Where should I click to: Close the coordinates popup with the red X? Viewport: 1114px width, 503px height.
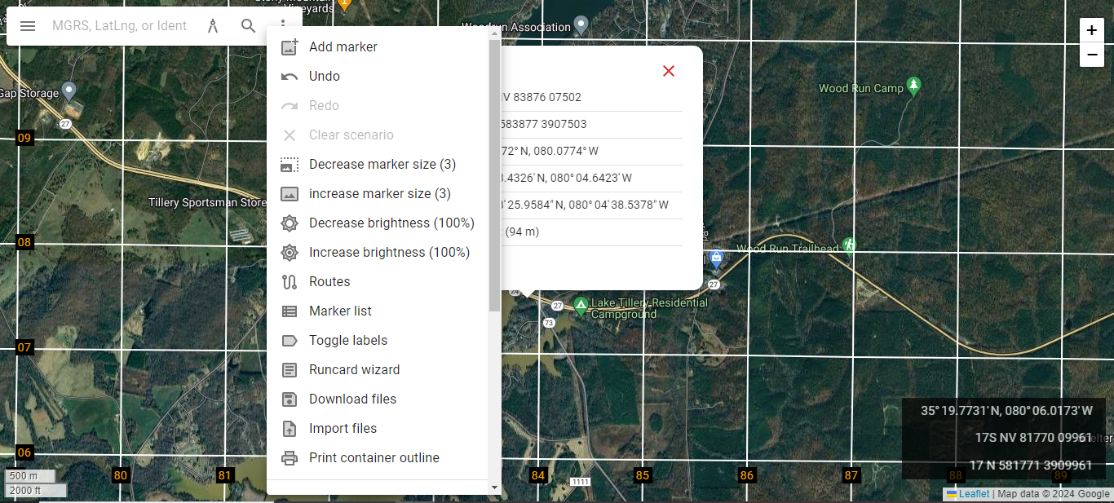coord(669,71)
